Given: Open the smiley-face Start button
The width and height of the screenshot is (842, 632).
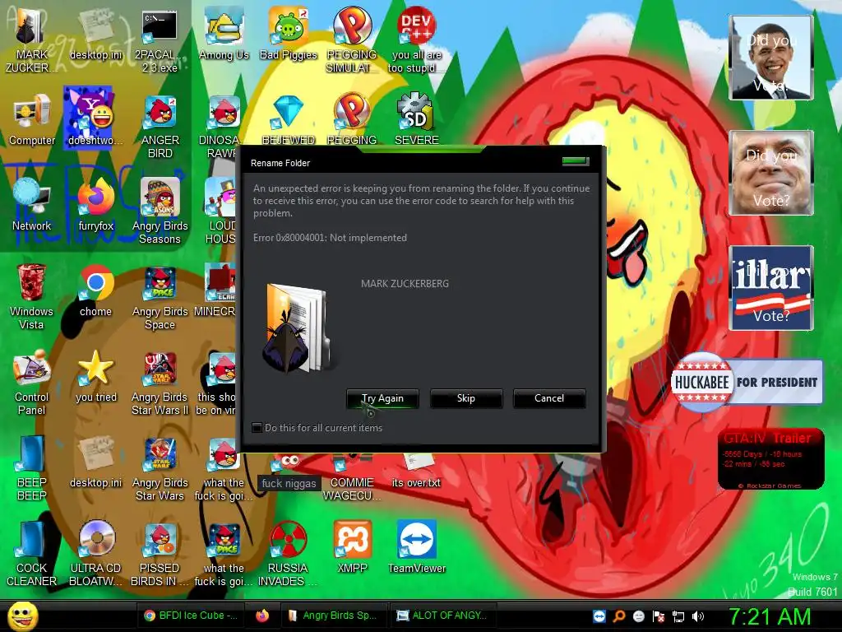Looking at the screenshot, I should click(x=22, y=616).
